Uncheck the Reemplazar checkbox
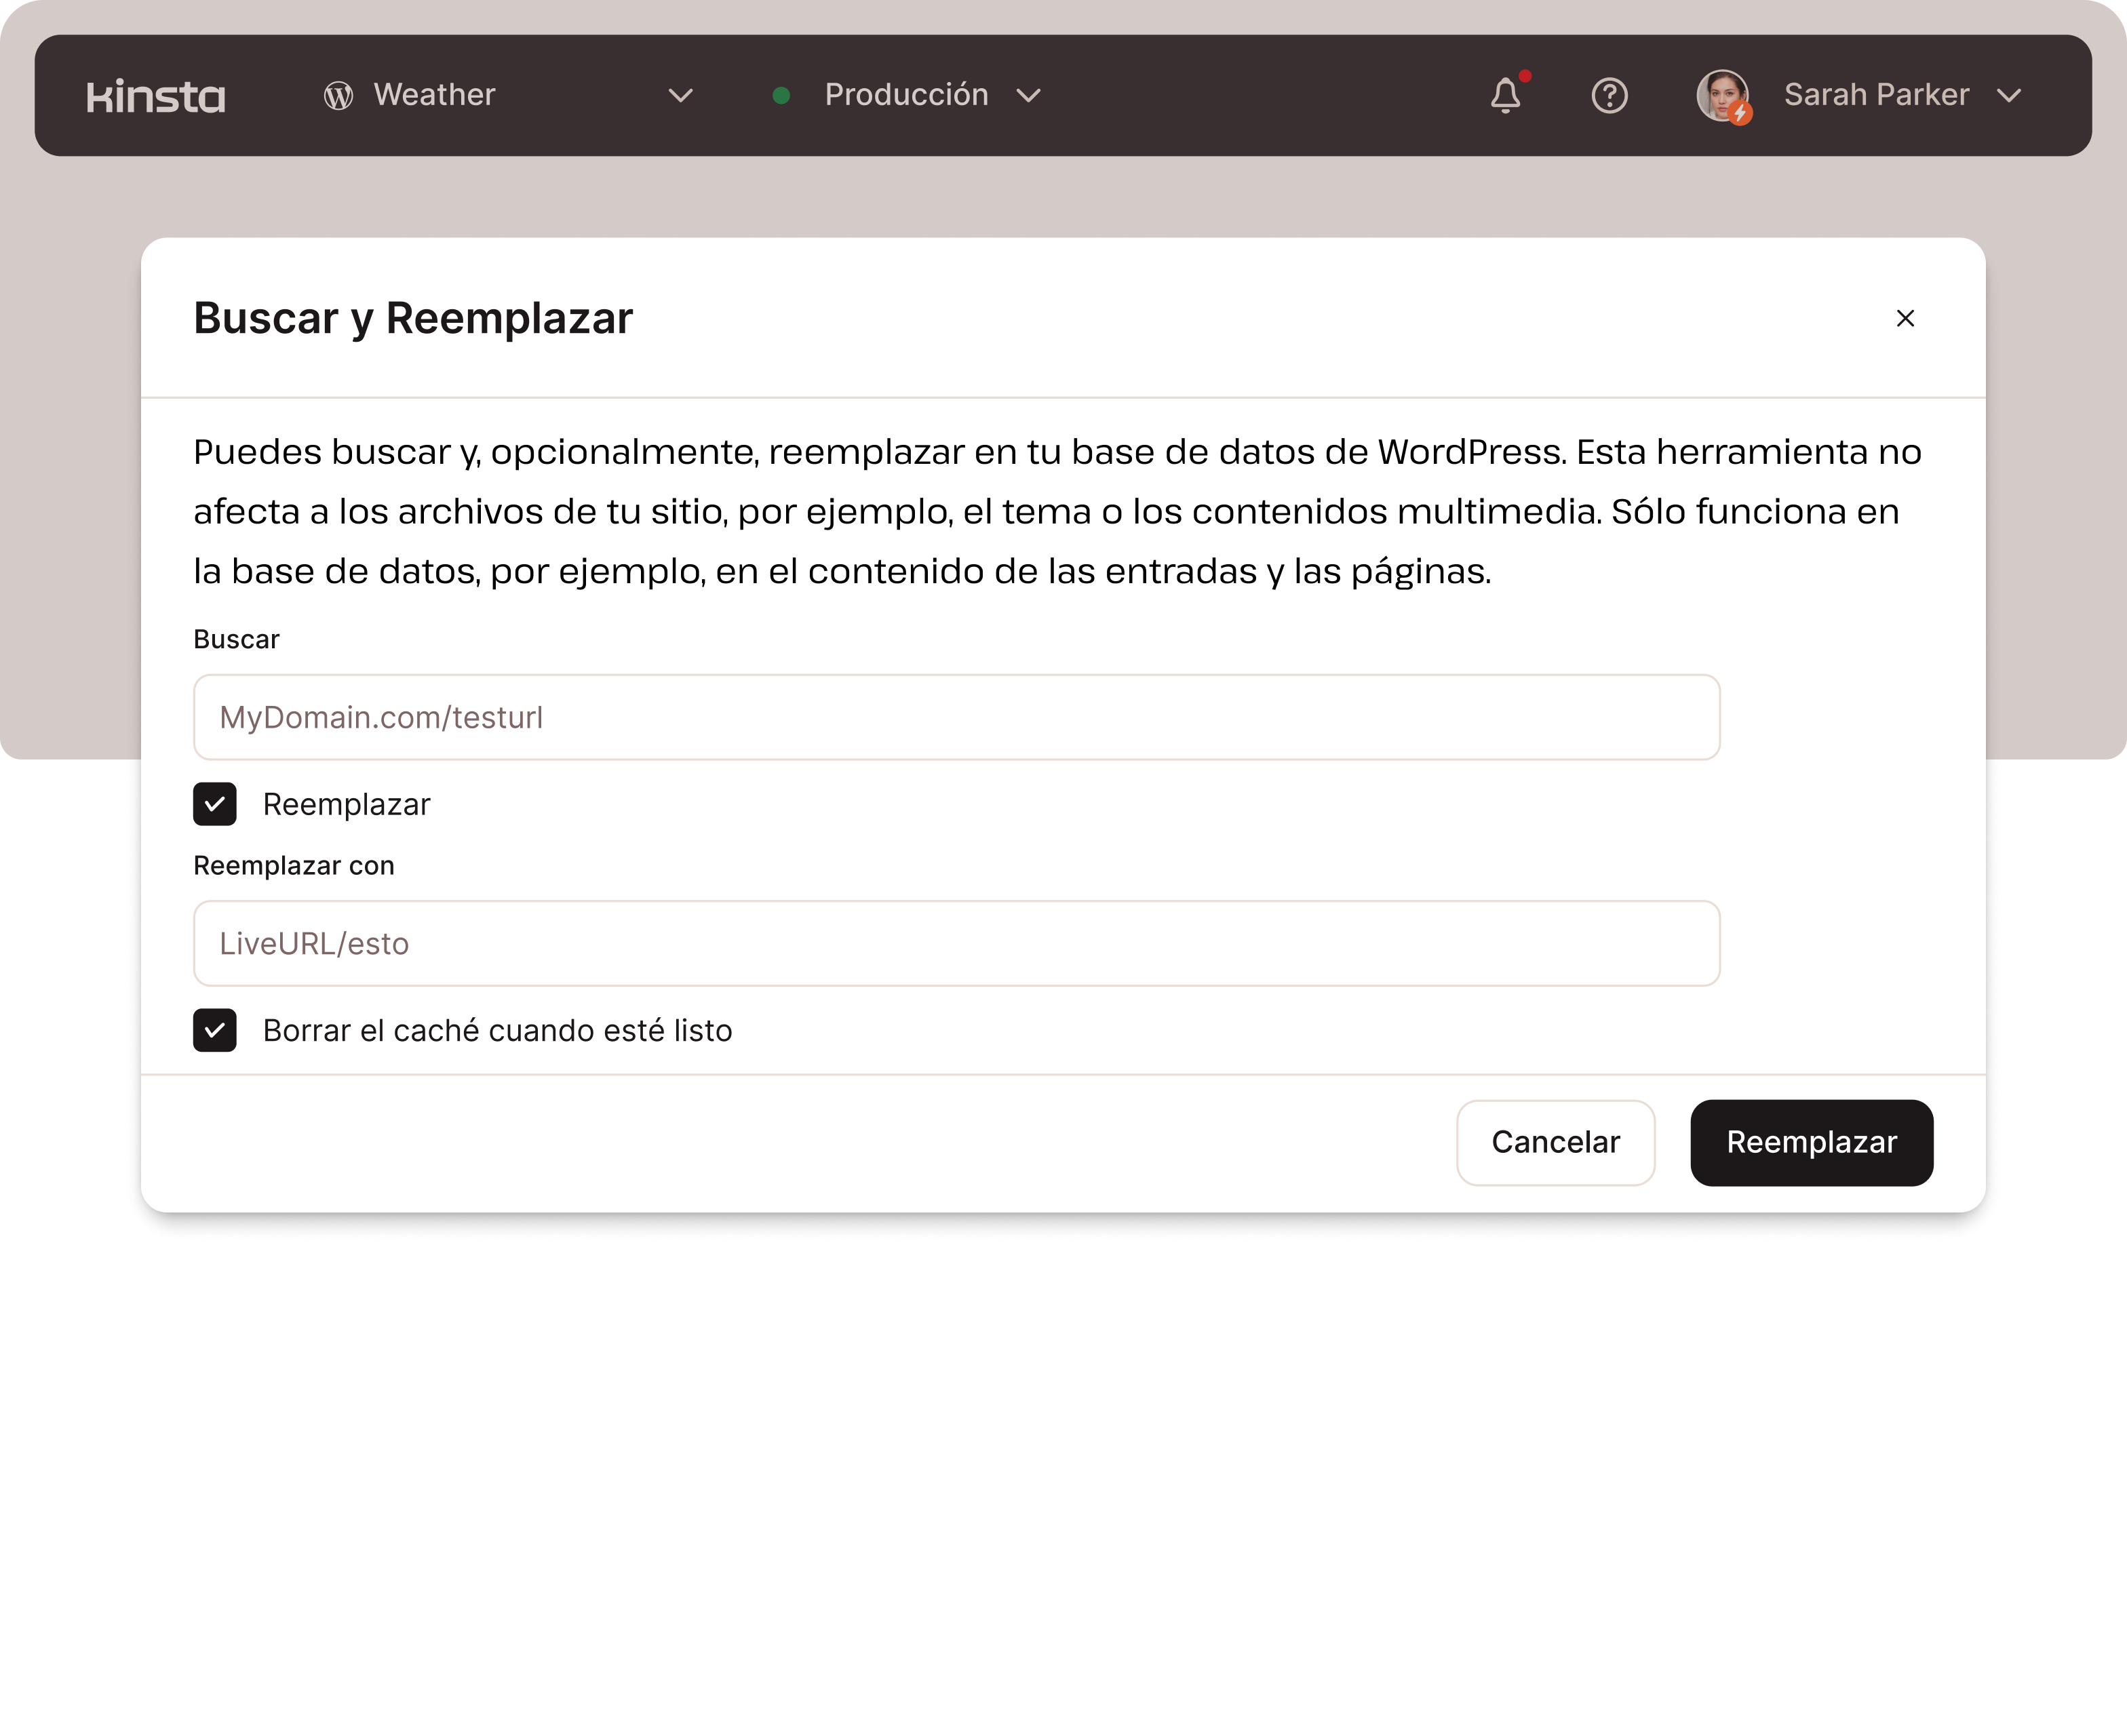This screenshot has width=2127, height=1736. (215, 804)
